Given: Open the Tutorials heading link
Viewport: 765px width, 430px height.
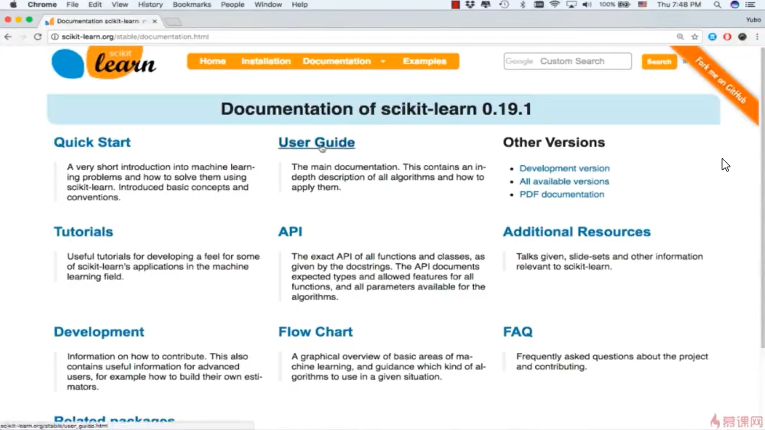Looking at the screenshot, I should (x=83, y=232).
